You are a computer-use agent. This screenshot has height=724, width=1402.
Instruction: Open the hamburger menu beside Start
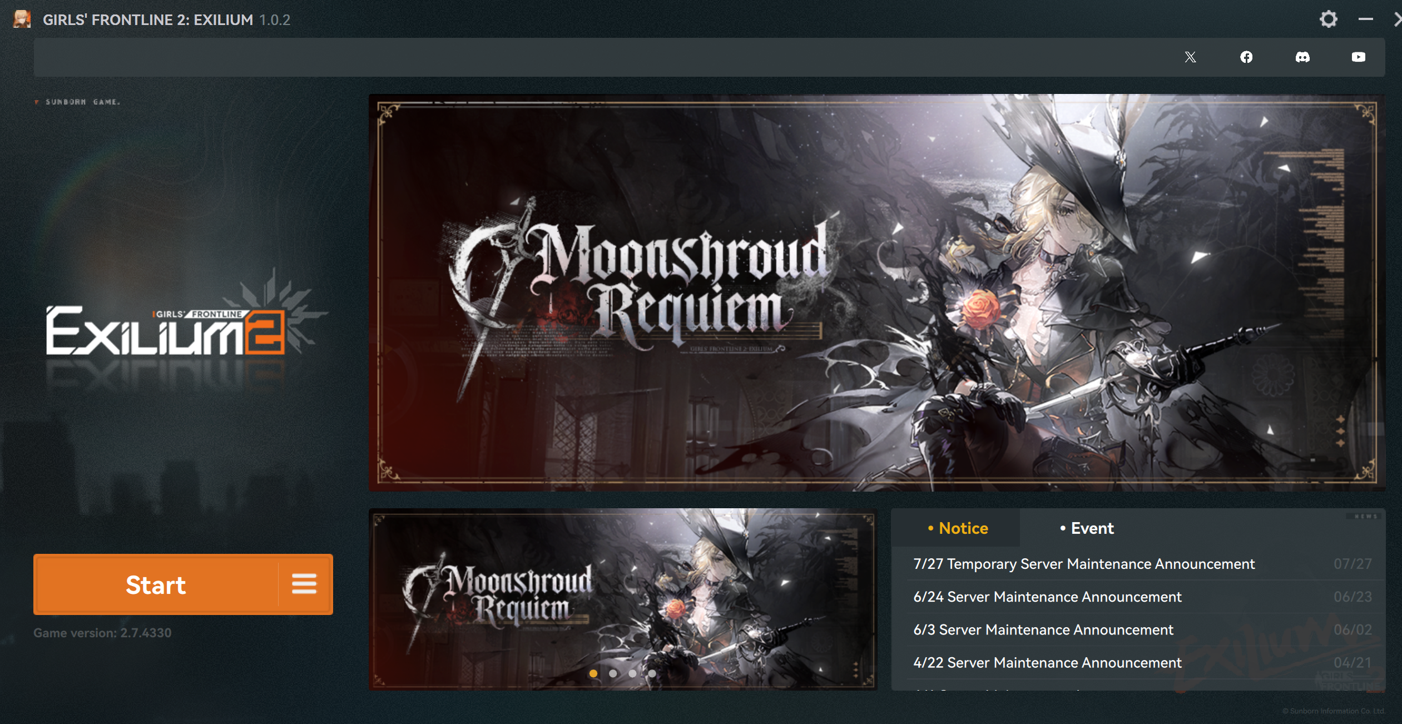[x=304, y=584]
